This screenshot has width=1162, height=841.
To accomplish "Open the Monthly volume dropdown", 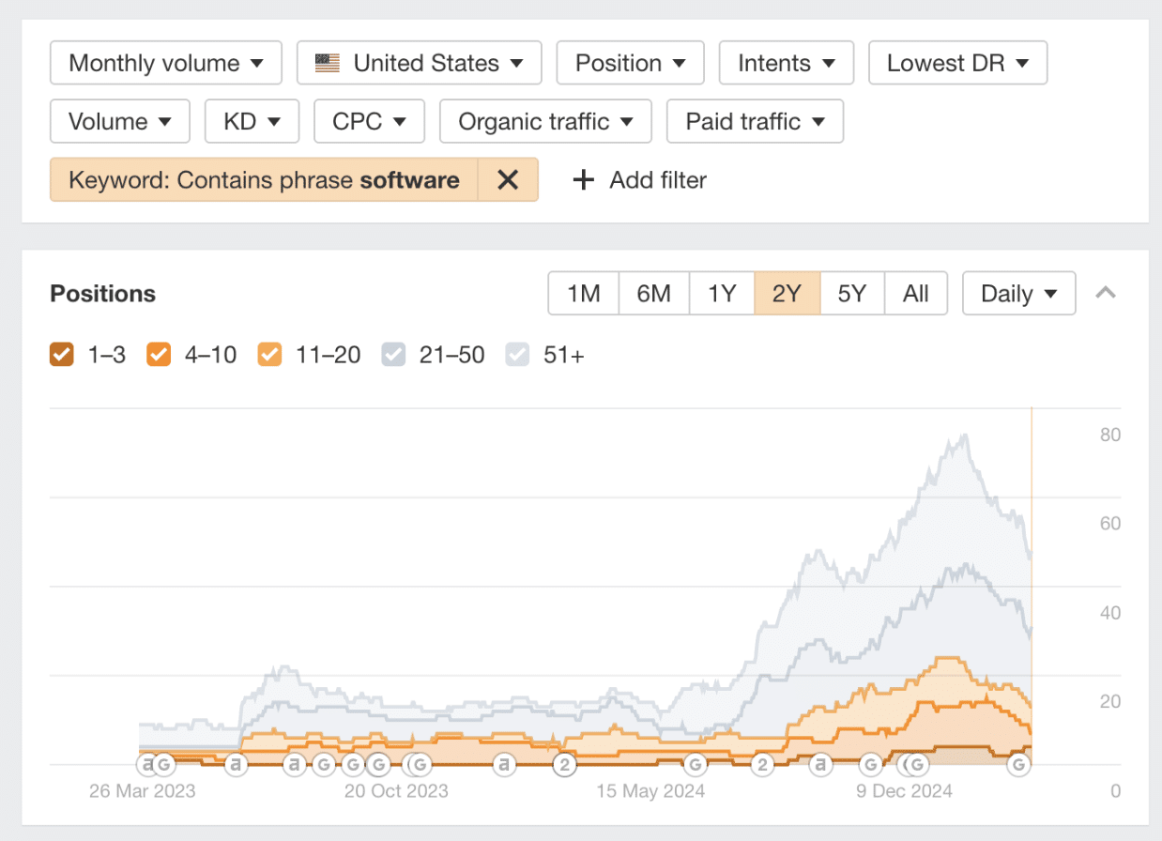I will coord(166,64).
